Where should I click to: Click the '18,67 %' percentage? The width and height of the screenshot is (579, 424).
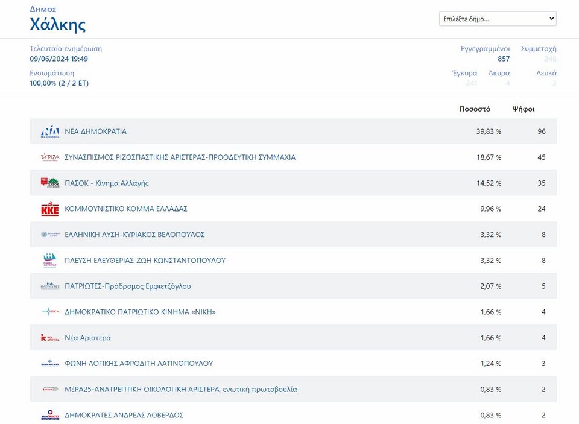[489, 157]
